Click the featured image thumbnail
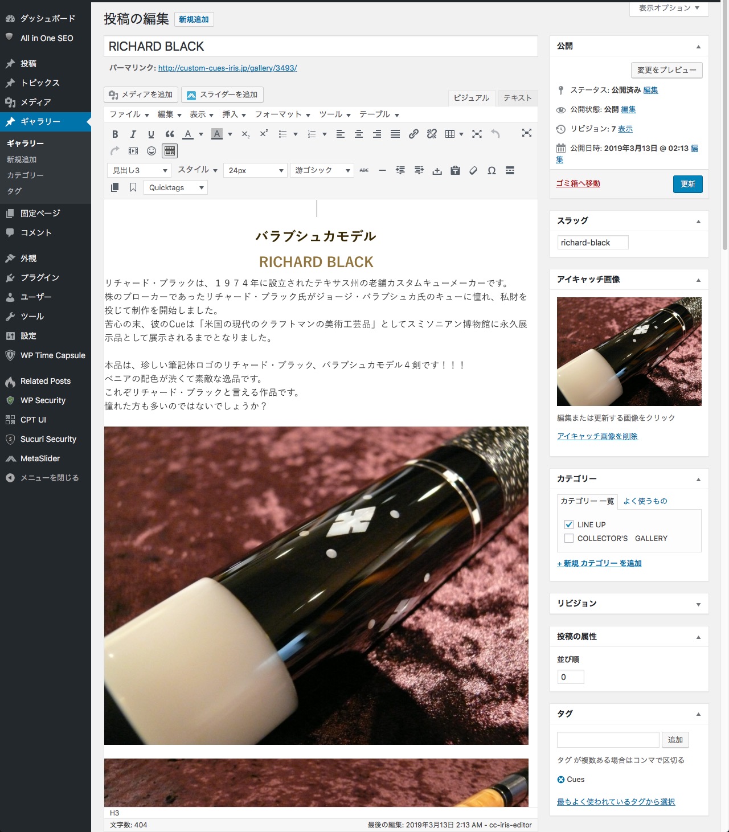This screenshot has height=832, width=729. [629, 351]
